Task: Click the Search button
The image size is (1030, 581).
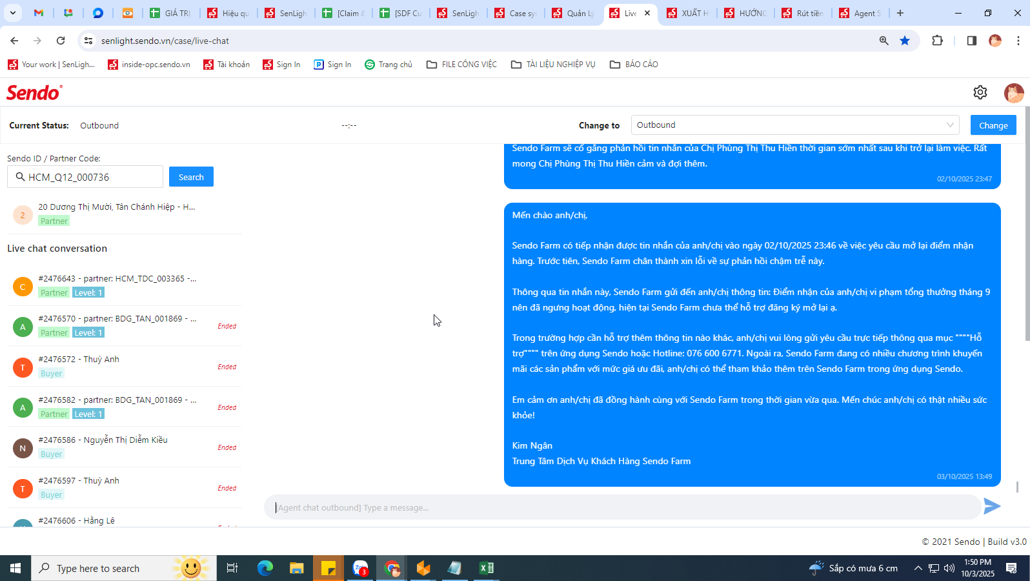Action: [191, 177]
